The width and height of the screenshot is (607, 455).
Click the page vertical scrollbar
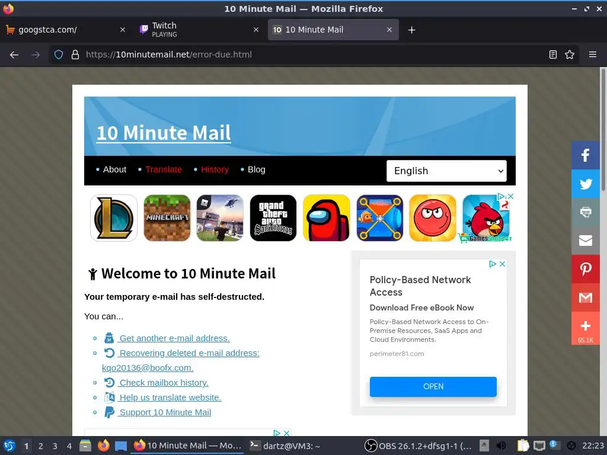[x=603, y=130]
